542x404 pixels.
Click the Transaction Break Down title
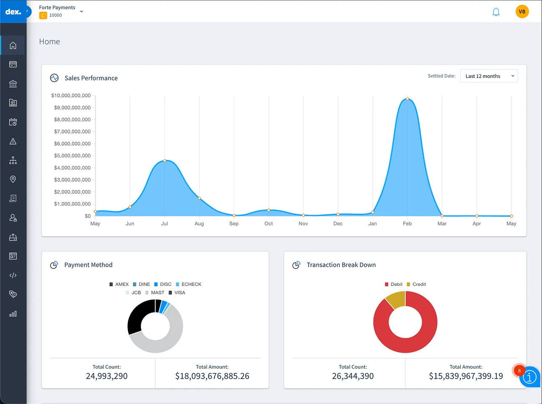point(341,265)
